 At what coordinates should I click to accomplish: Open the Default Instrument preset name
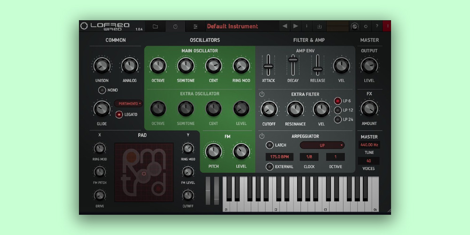(233, 26)
